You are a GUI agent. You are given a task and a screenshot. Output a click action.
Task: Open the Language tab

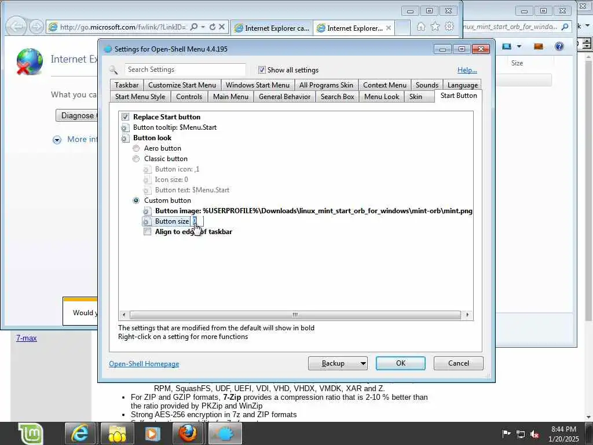coord(463,85)
